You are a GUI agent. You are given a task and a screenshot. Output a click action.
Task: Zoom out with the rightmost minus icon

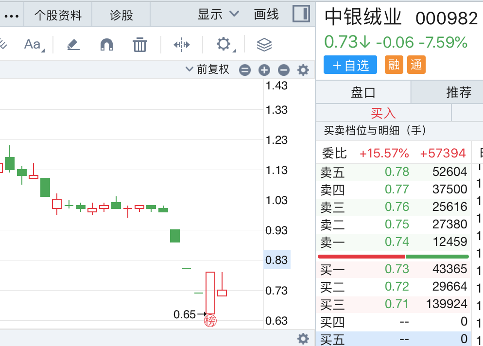coord(284,70)
